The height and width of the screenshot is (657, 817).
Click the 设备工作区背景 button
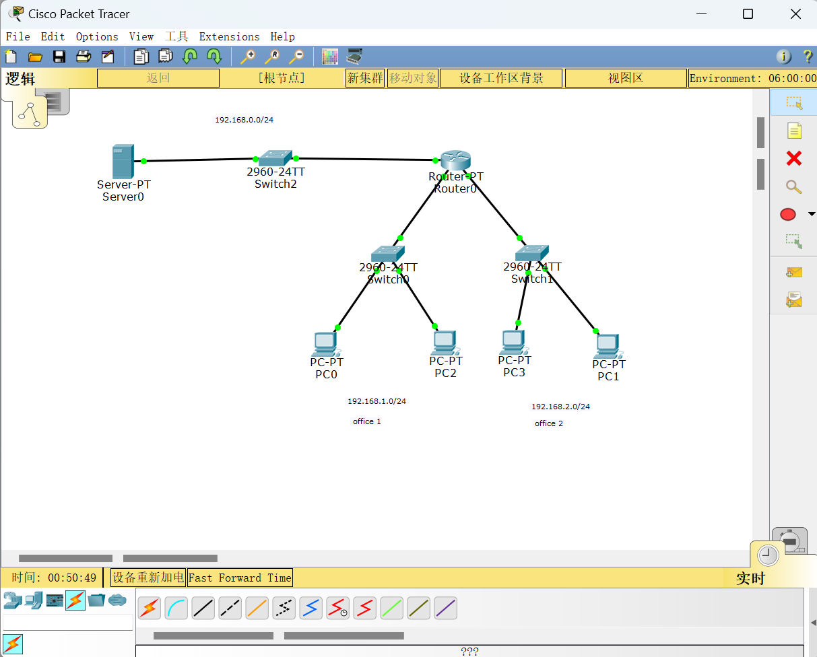click(x=501, y=78)
